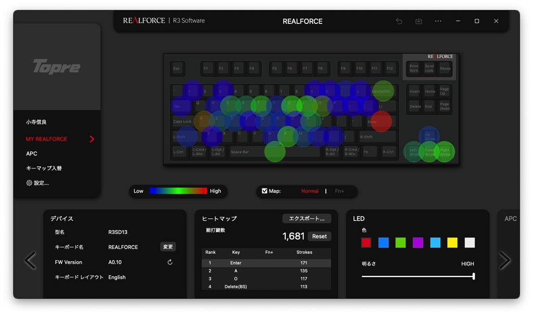Click the エクスポート... button
Image resolution: width=533 pixels, height=315 pixels.
(x=307, y=218)
